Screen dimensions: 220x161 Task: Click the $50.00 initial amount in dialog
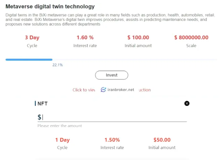(162, 140)
